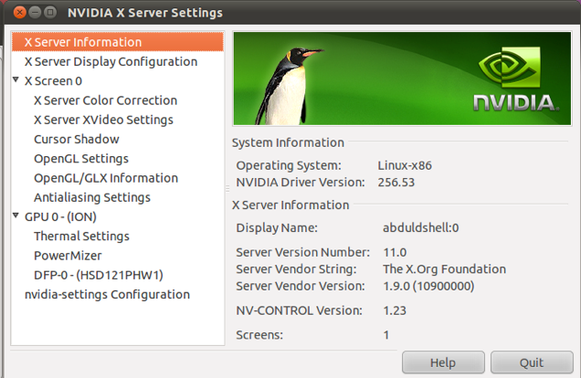This screenshot has height=378, width=581.
Task: Open nvidia-settings Configuration
Action: pyautogui.click(x=107, y=295)
